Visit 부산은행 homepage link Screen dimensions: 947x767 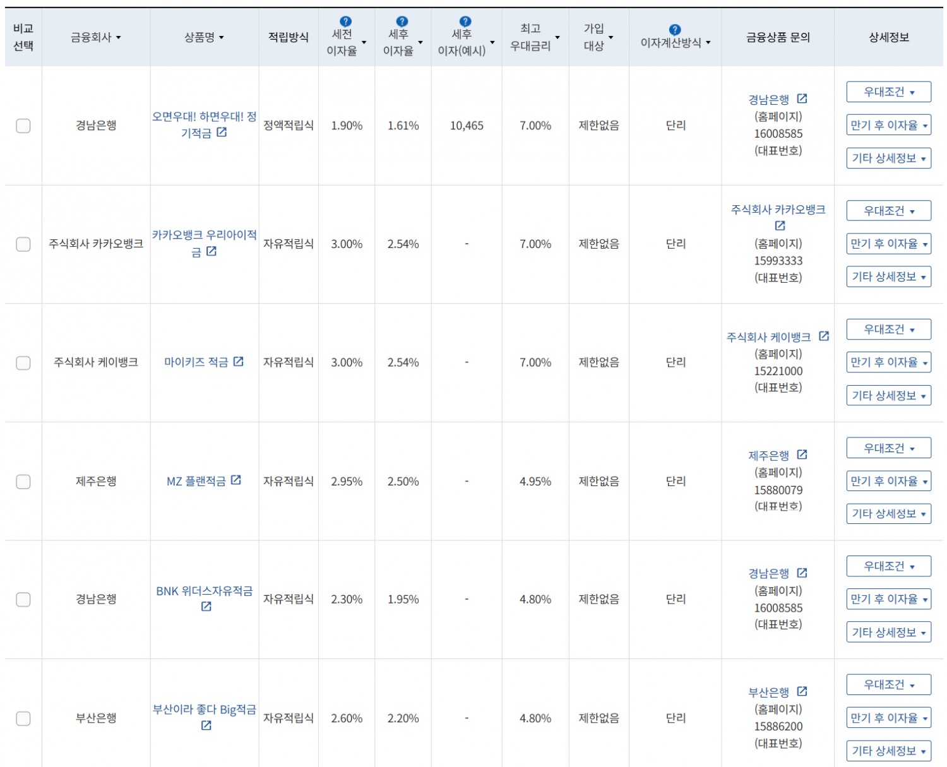point(768,693)
